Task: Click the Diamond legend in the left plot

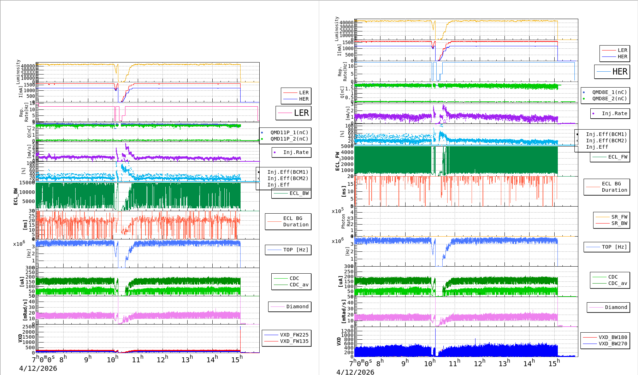Action: (289, 307)
